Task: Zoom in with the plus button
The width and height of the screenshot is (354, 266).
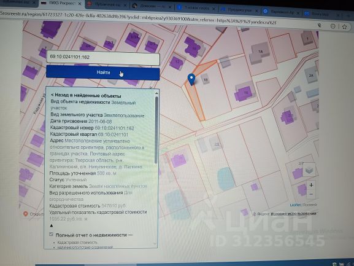Action: 311,185
